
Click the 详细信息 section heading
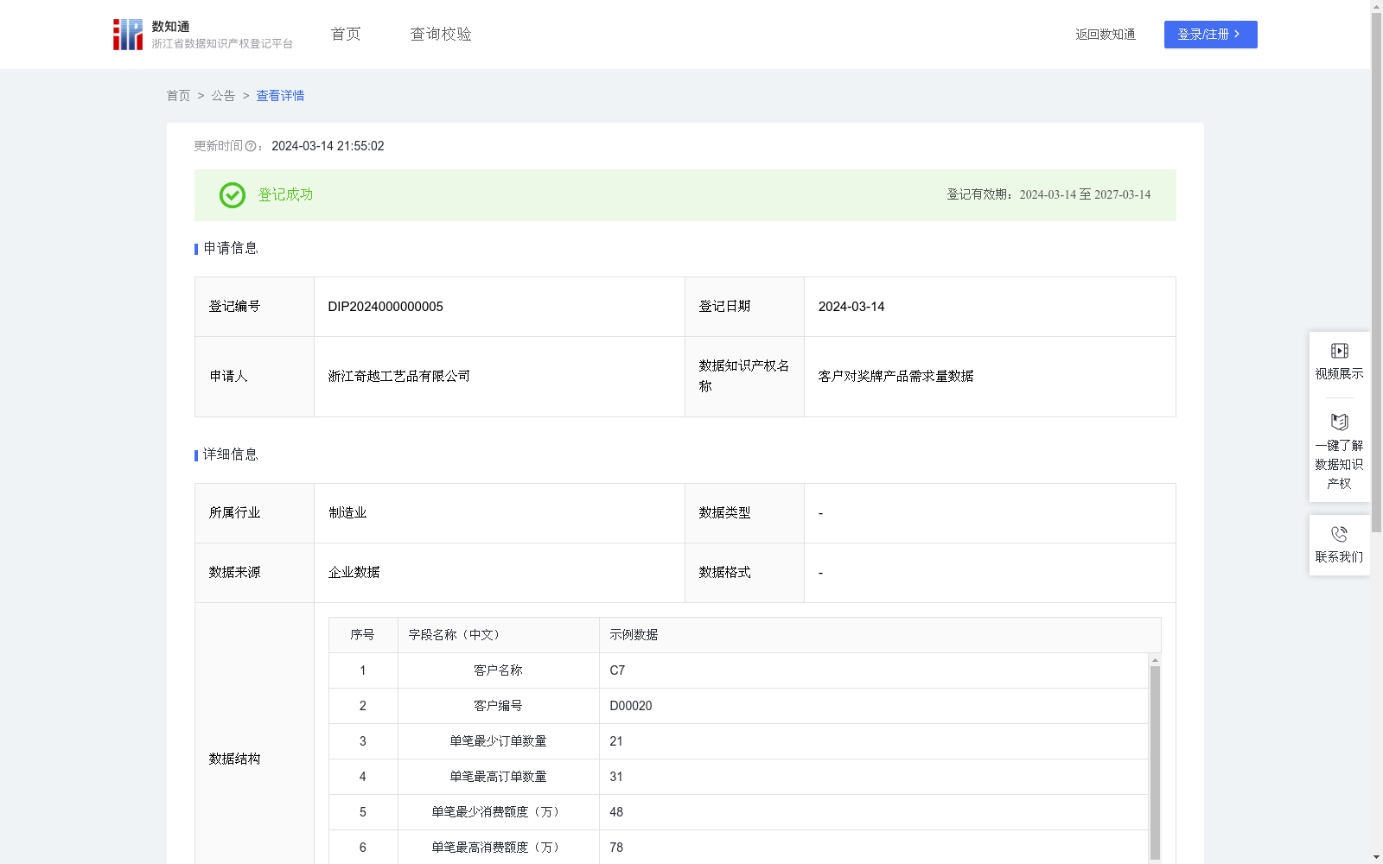pos(230,454)
